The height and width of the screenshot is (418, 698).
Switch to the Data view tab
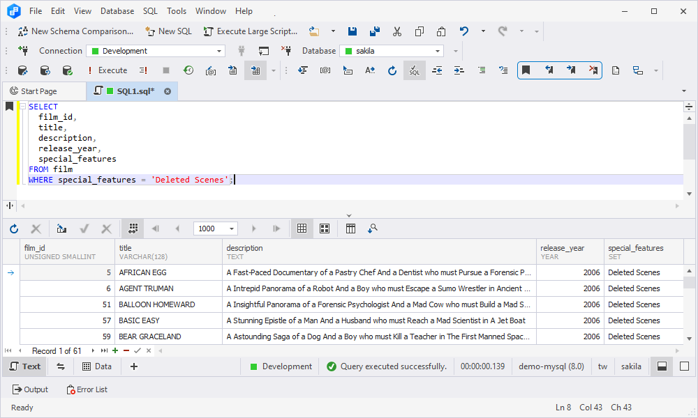tap(97, 366)
